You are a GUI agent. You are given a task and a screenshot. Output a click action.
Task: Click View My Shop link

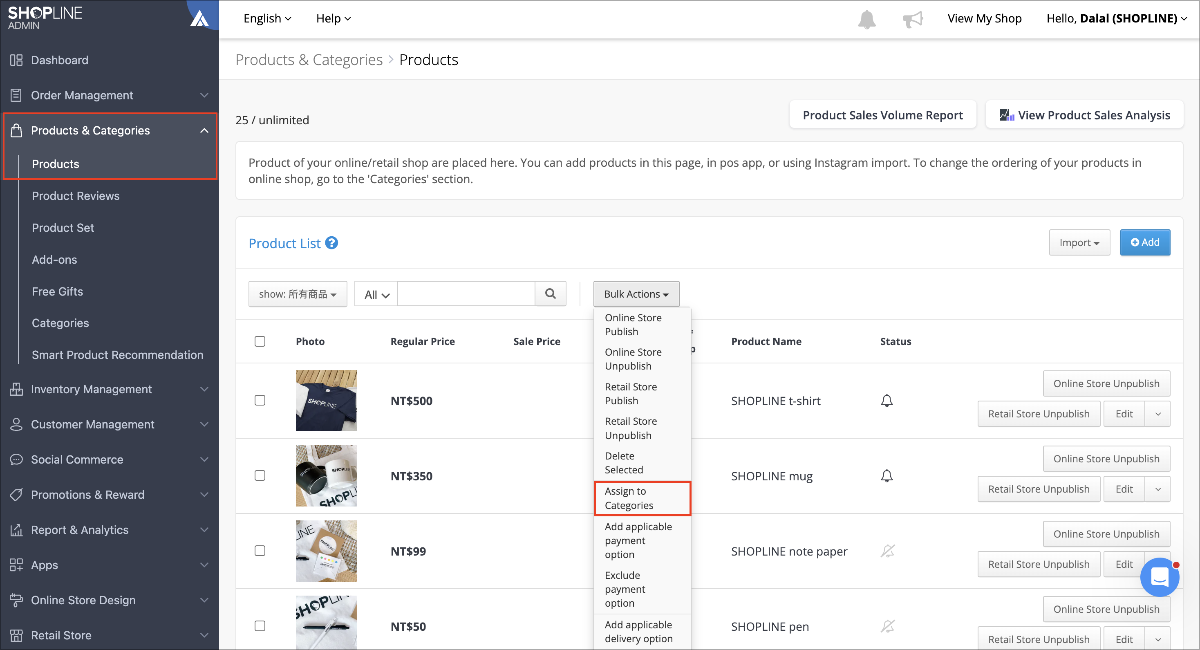(984, 19)
